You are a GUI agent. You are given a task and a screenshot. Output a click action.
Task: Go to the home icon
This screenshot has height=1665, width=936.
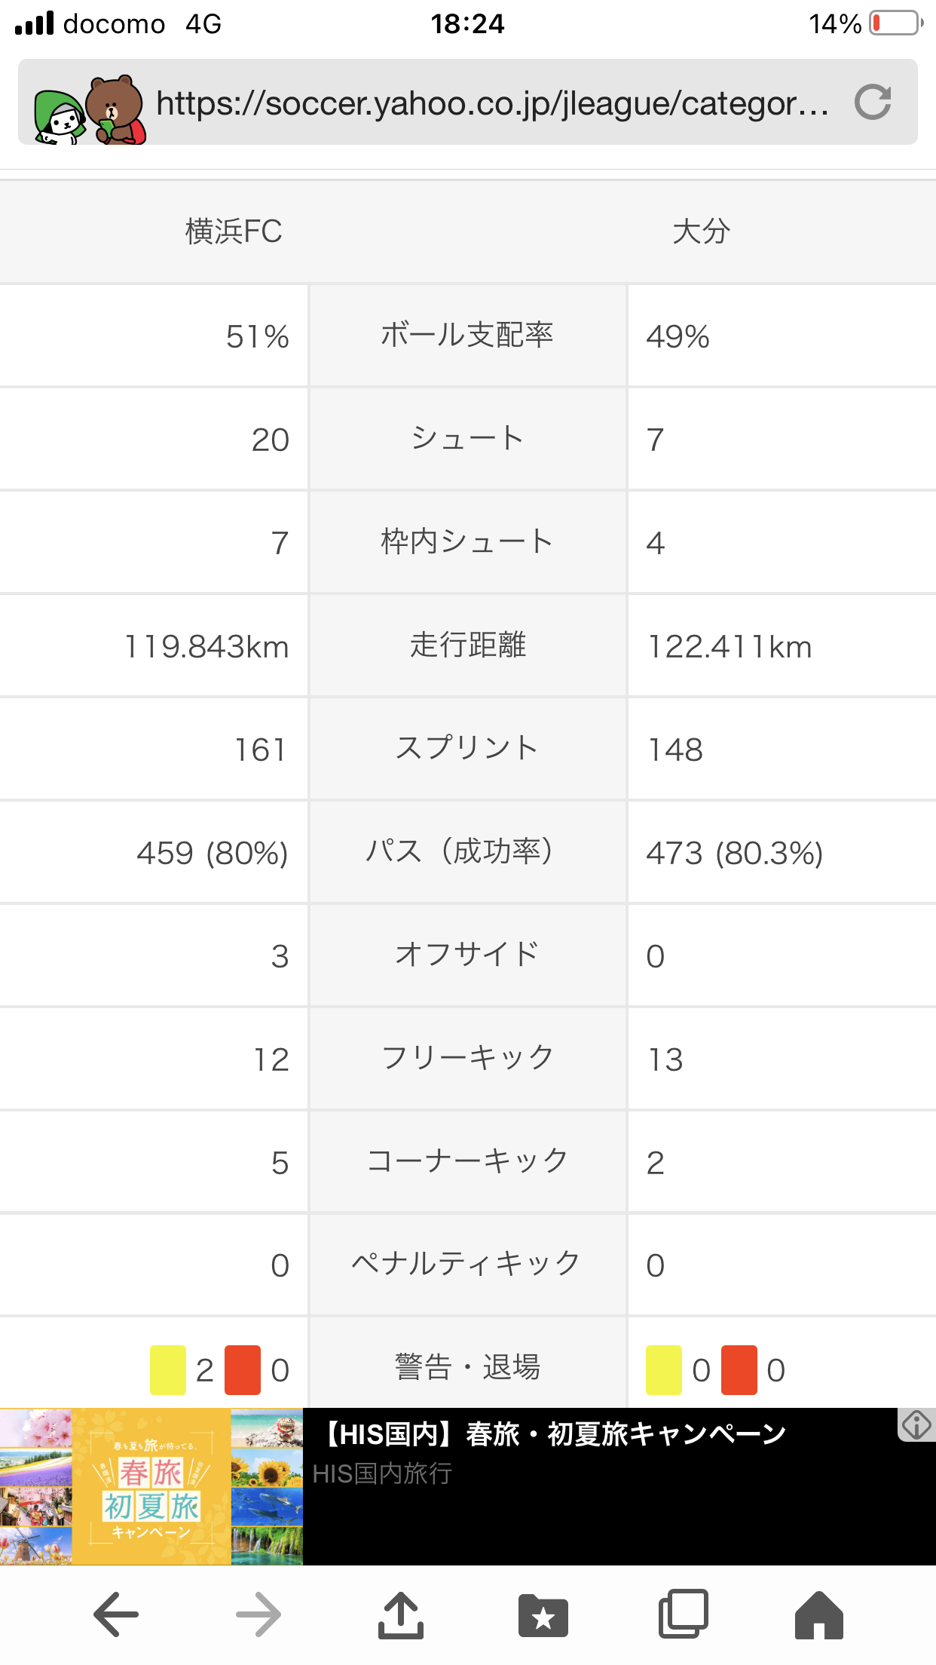pyautogui.click(x=818, y=1614)
